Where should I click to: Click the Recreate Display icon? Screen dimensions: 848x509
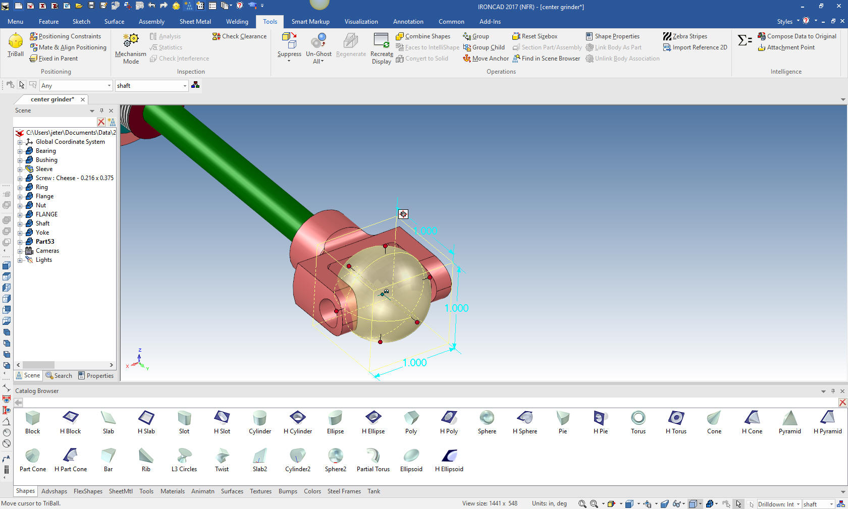381,41
